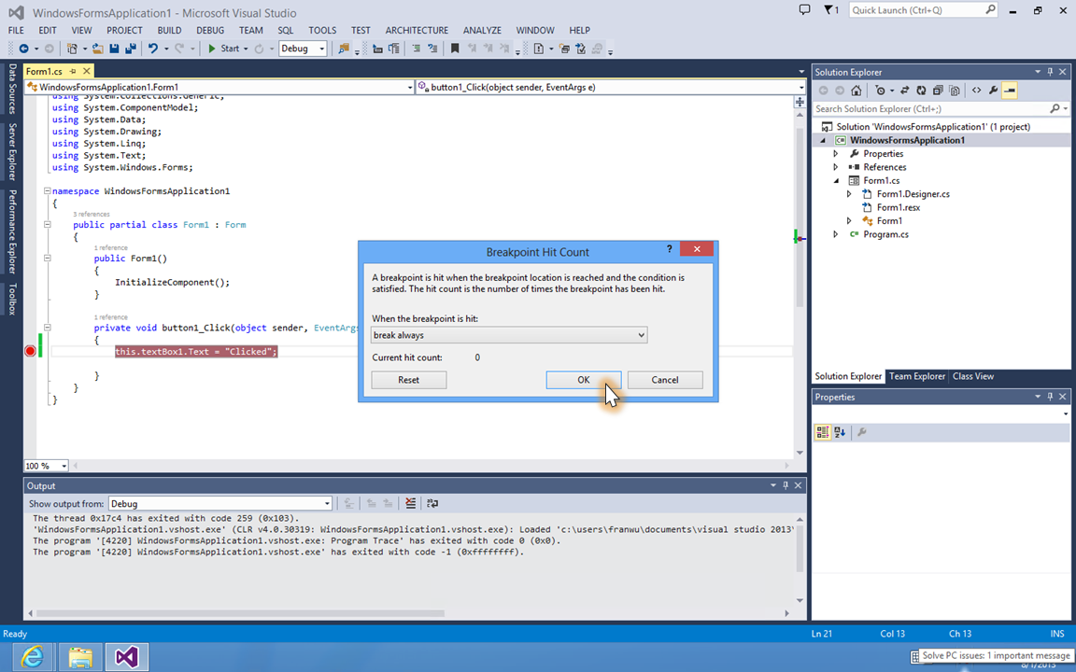Toggle Preview Selected Items in Solution Explorer

coord(1010,91)
